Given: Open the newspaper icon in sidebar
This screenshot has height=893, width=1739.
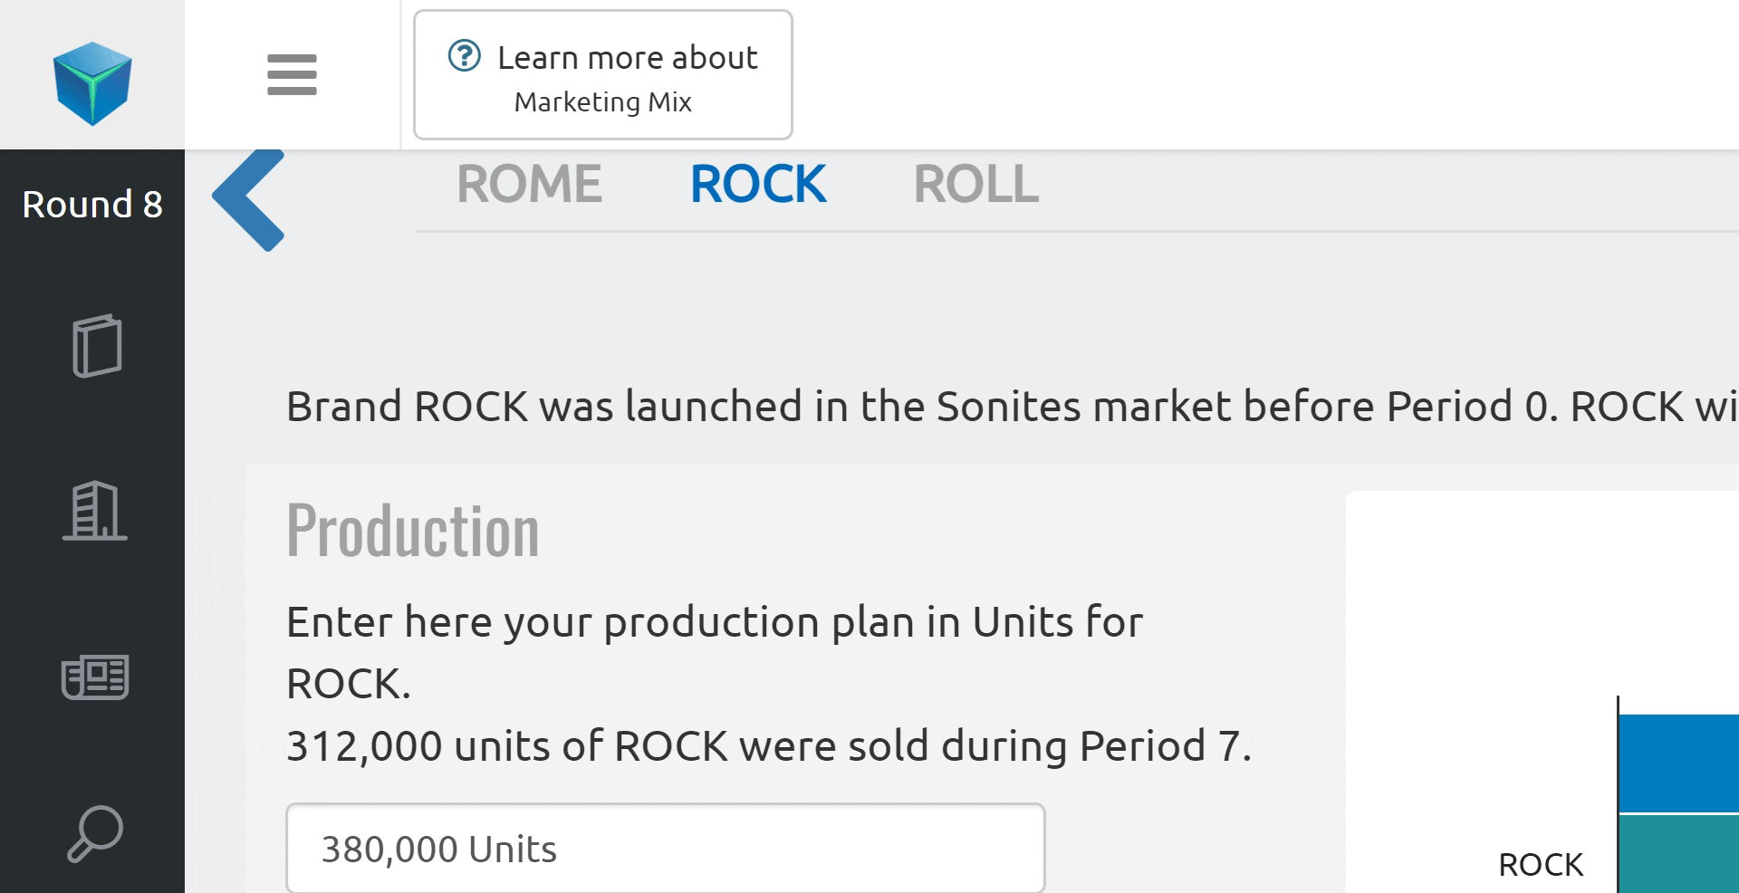Looking at the screenshot, I should click(95, 677).
